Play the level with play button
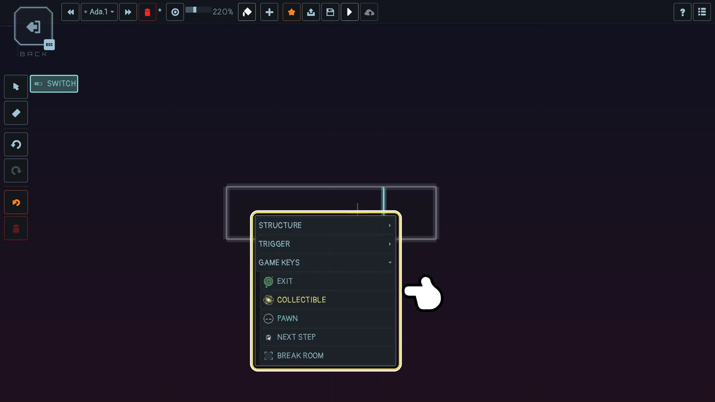 (x=350, y=12)
